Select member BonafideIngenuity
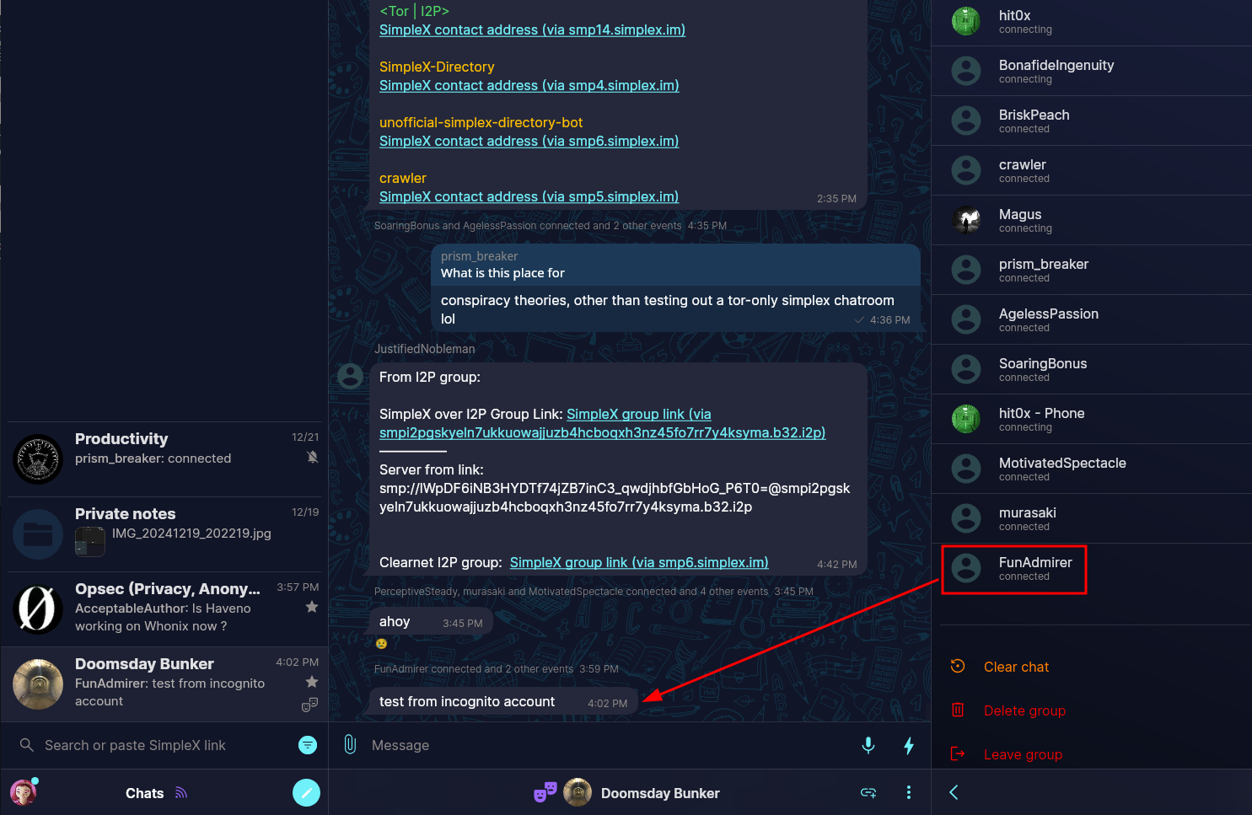The height and width of the screenshot is (815, 1252). coord(1092,71)
